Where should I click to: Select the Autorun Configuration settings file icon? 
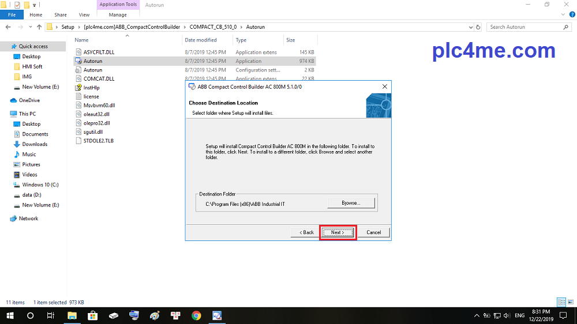click(78, 70)
